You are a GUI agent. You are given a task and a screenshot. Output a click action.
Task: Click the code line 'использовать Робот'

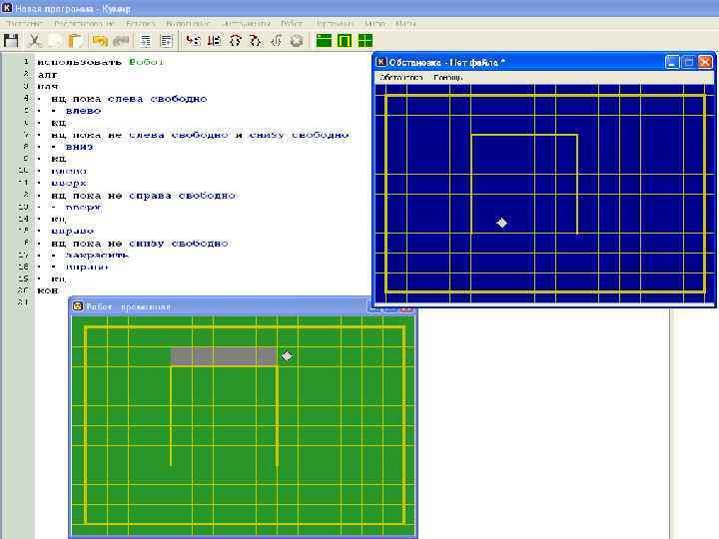(101, 62)
